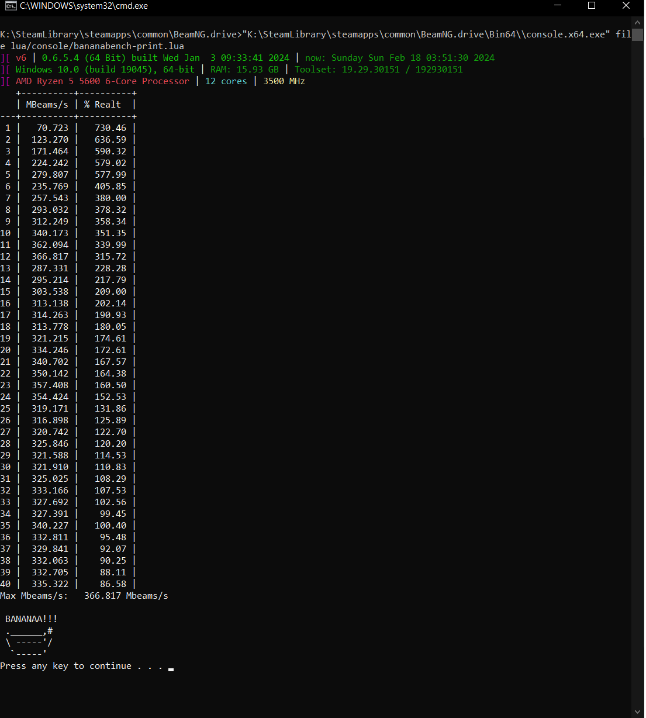Click 'Press any key to continue' prompt

(x=65, y=666)
